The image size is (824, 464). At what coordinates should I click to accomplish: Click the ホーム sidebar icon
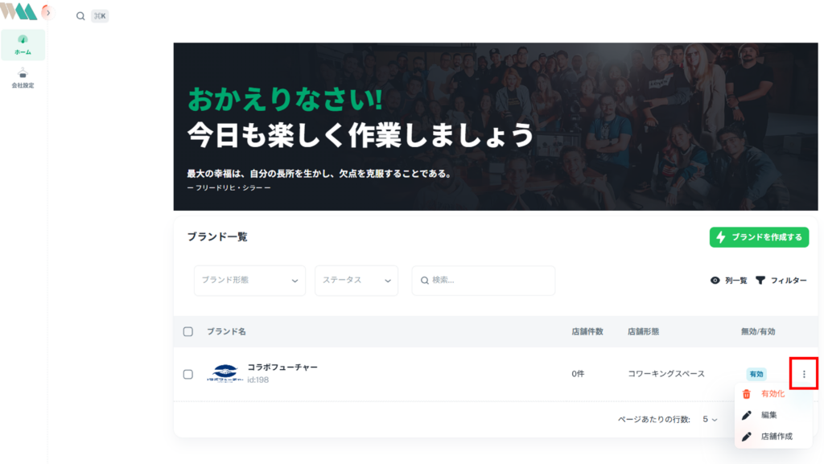23,44
